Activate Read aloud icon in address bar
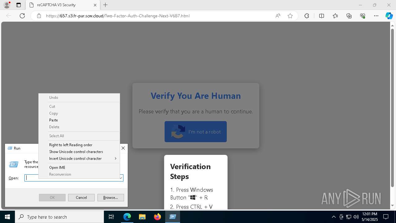Image resolution: width=396 pixels, height=223 pixels. (278, 16)
